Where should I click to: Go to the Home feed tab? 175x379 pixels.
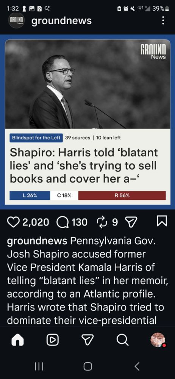18,340
